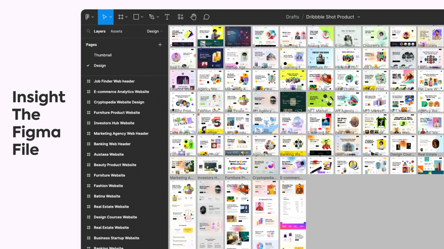The image size is (444, 249).
Task: Click frame icon beside Austaea Website
Action: point(89,154)
